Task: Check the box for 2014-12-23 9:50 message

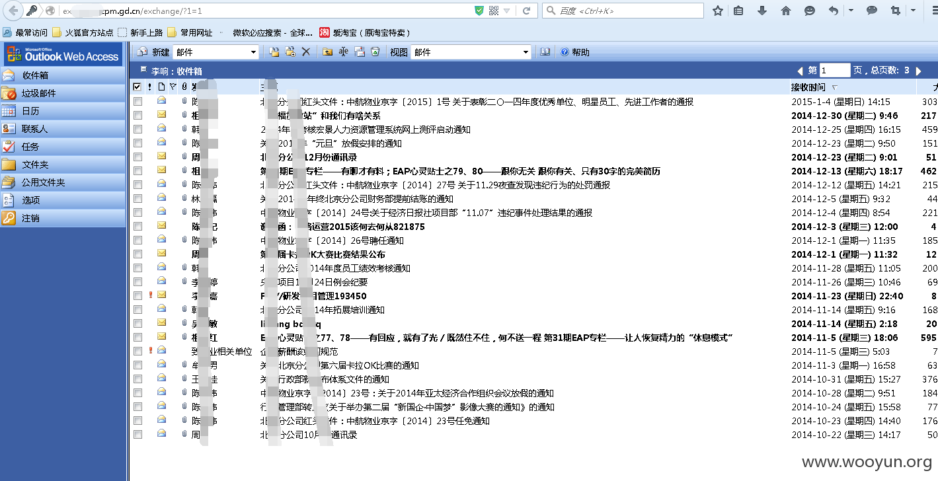Action: point(137,143)
